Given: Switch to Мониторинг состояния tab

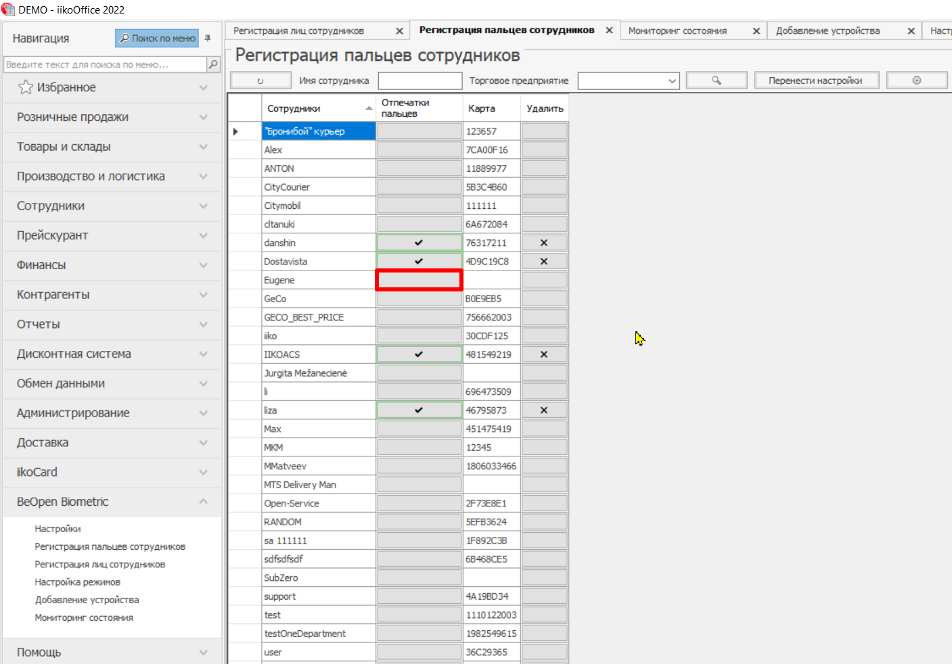Looking at the screenshot, I should tap(677, 31).
